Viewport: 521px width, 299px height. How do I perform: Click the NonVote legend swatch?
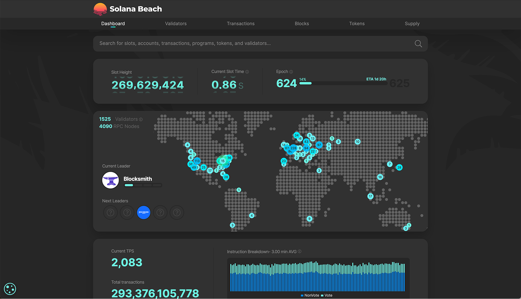(x=302, y=296)
